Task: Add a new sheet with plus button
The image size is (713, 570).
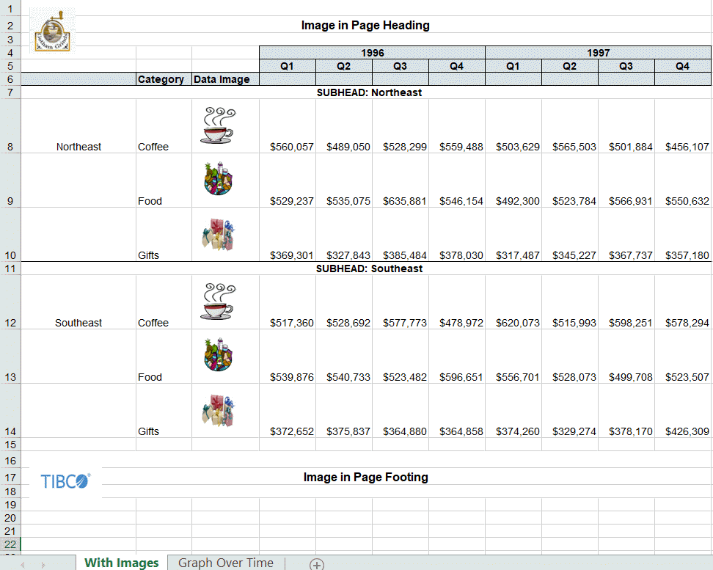Action: (317, 564)
